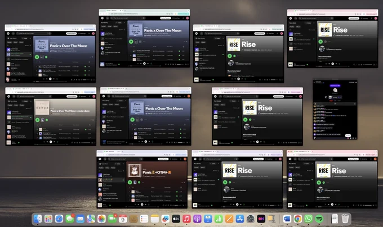Toggle play in Panic +OTM+ window's player bar
Screen dimensions: 383x227
142,205
